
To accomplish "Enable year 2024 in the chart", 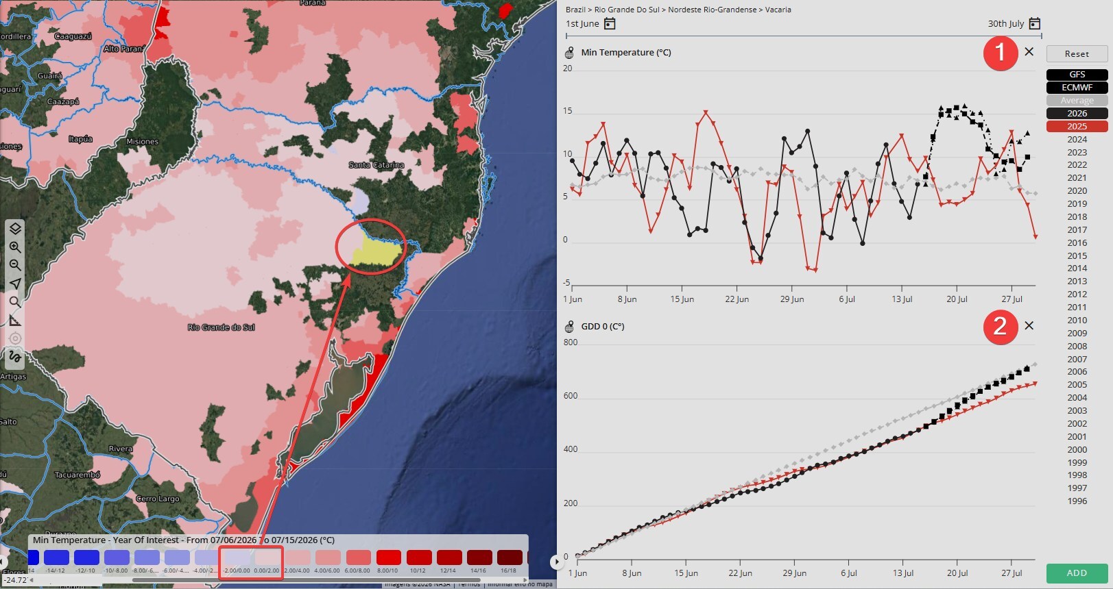I will [1077, 140].
